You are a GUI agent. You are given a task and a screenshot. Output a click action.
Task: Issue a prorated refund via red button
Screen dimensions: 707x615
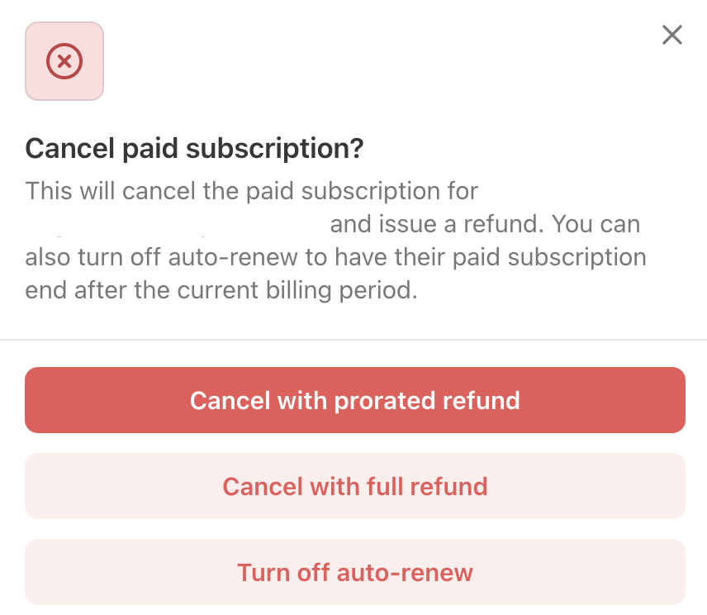[355, 400]
